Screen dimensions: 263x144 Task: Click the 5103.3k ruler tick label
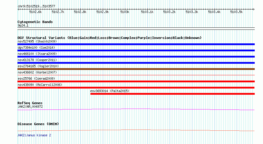pyautogui.click(x=192, y=12)
